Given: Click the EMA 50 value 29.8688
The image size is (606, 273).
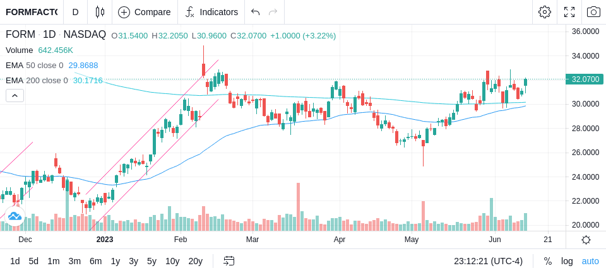Looking at the screenshot, I should click(x=83, y=66).
